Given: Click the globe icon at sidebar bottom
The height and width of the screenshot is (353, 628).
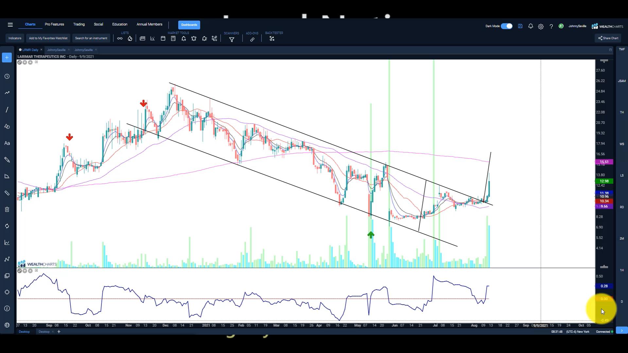Looking at the screenshot, I should (x=7, y=325).
